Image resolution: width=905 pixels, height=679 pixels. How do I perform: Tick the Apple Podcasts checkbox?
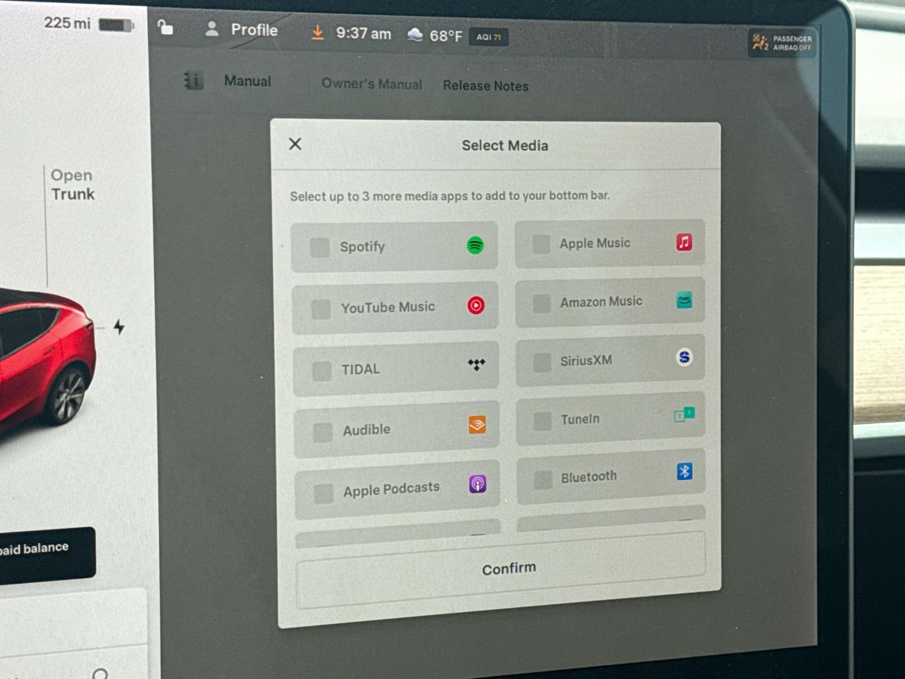[324, 493]
